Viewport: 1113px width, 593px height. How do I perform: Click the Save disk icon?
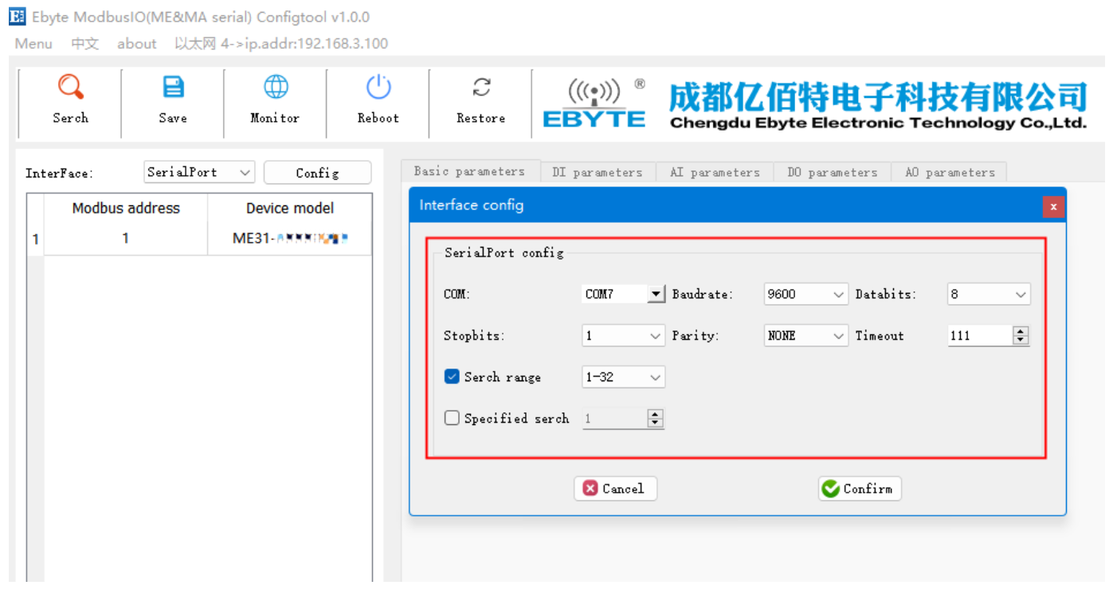click(173, 88)
